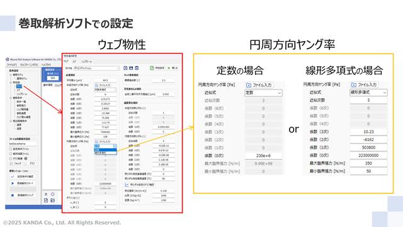Viewport: 403px width, 227px height.
Task: Collapse the 周辺環境条件 tree node
Action: point(11,121)
